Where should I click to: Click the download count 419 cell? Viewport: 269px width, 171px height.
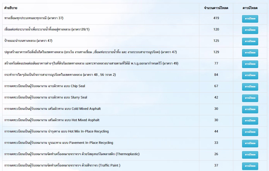[216, 18]
